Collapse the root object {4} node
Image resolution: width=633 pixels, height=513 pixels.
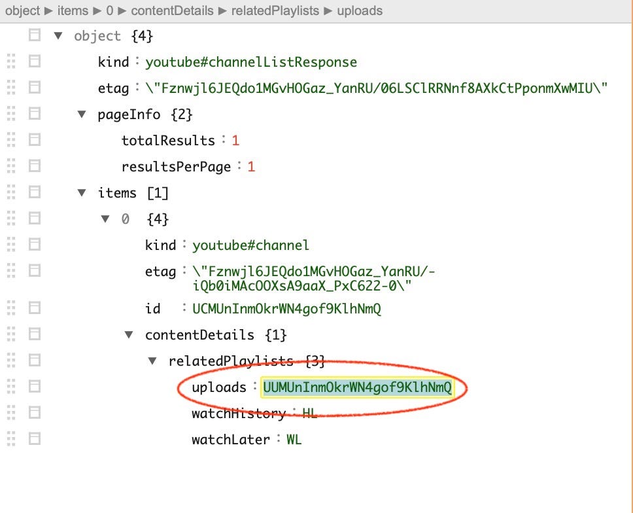(58, 35)
